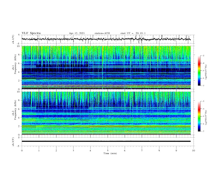Click the "ch.3(V)" axis label
The height and width of the screenshot is (169, 218).
click(x=13, y=142)
